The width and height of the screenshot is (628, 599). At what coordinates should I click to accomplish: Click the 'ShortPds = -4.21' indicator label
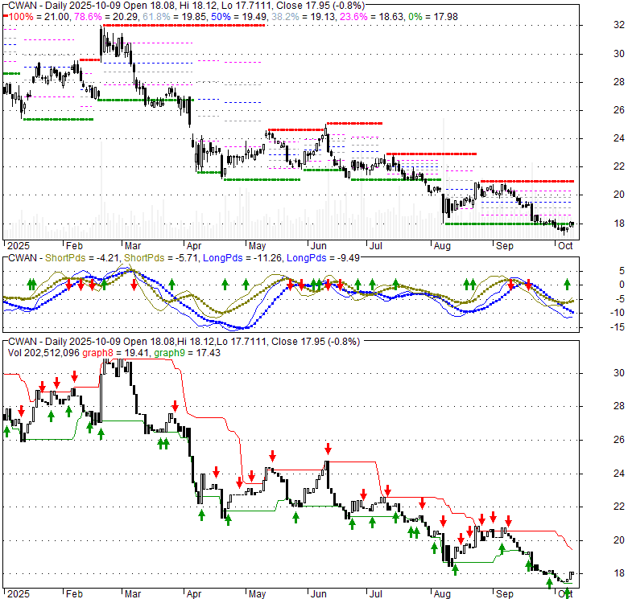pyautogui.click(x=82, y=258)
